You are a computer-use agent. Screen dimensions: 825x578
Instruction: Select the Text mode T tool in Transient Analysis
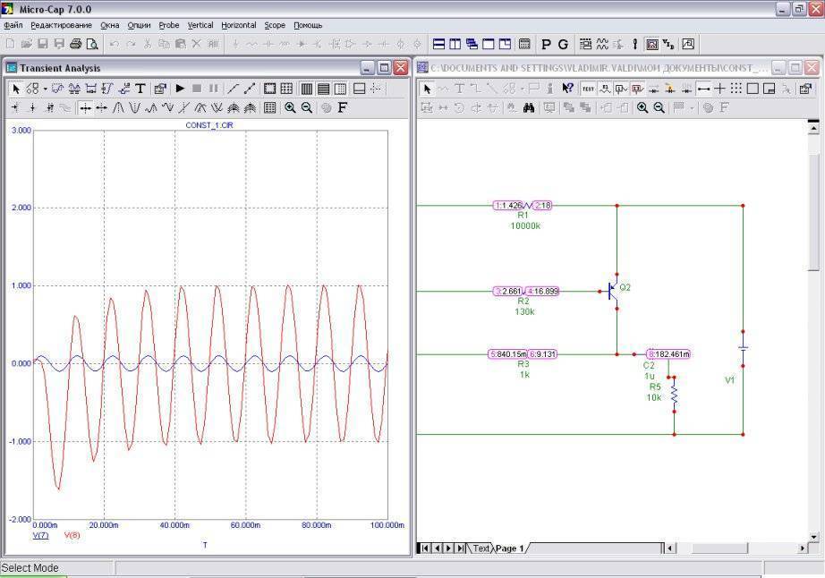(x=140, y=89)
